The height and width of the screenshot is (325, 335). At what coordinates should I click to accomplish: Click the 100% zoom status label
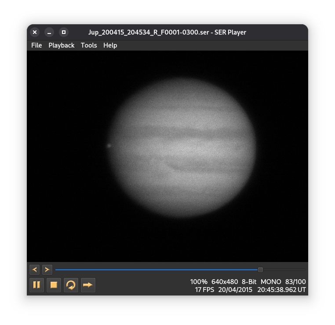(x=199, y=281)
